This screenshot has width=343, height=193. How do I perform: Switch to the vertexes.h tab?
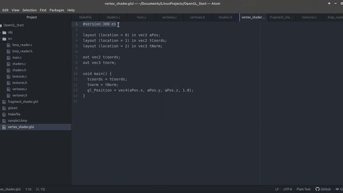[197, 17]
